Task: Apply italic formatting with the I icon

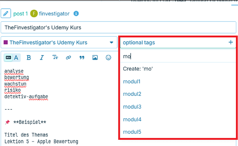Action: point(42,57)
